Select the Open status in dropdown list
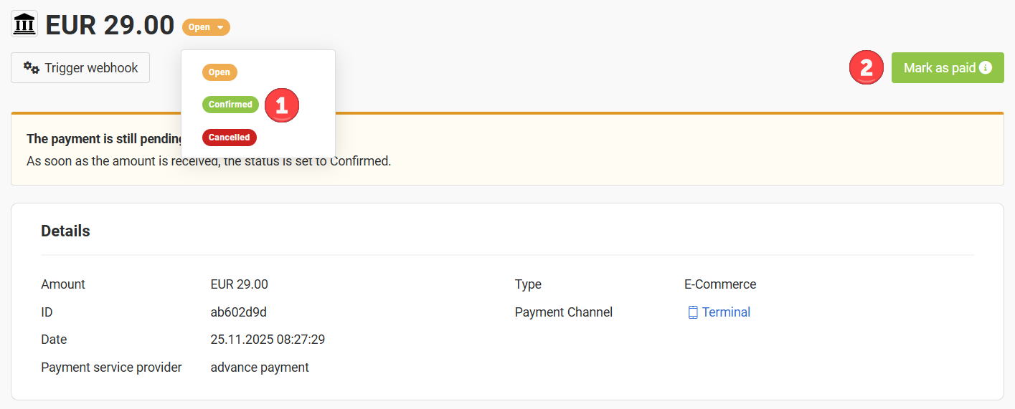The width and height of the screenshot is (1015, 409). tap(219, 72)
